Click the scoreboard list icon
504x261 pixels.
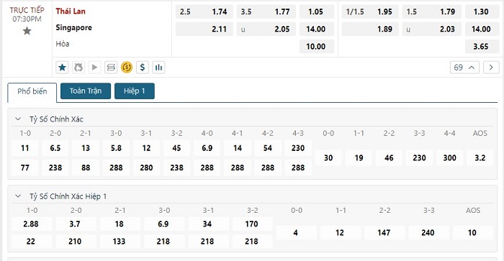111,68
